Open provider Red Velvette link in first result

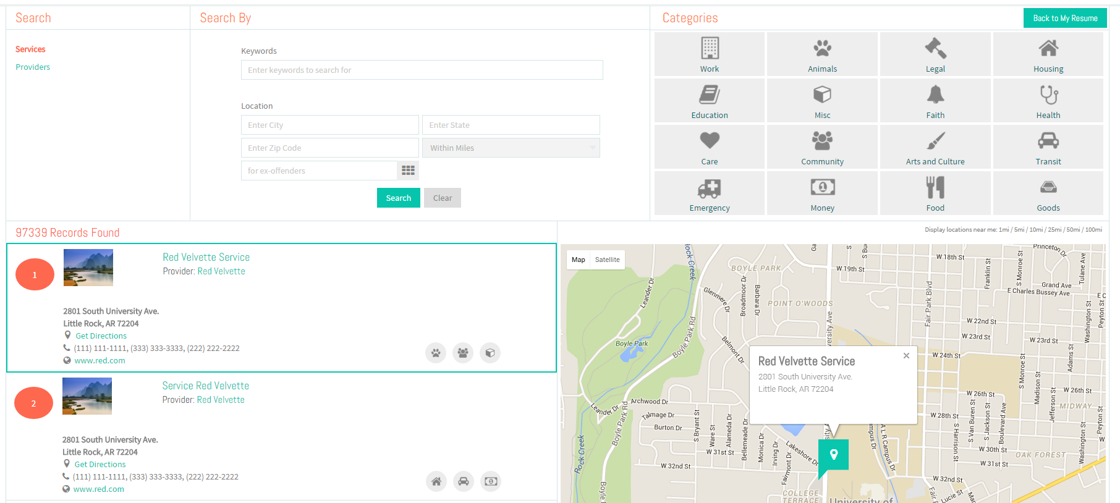click(x=221, y=271)
